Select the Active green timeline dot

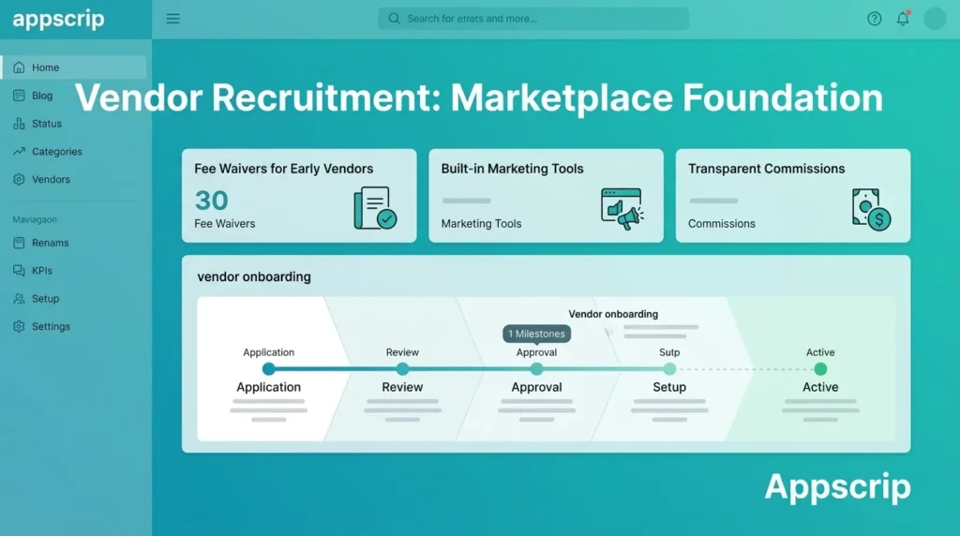(x=820, y=369)
